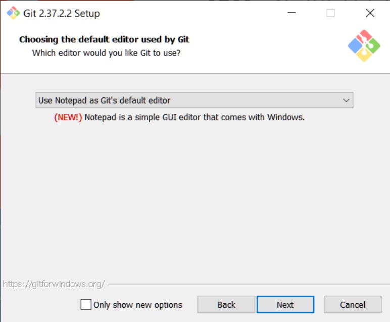
Task: Go to the next setup page
Action: [x=285, y=304]
